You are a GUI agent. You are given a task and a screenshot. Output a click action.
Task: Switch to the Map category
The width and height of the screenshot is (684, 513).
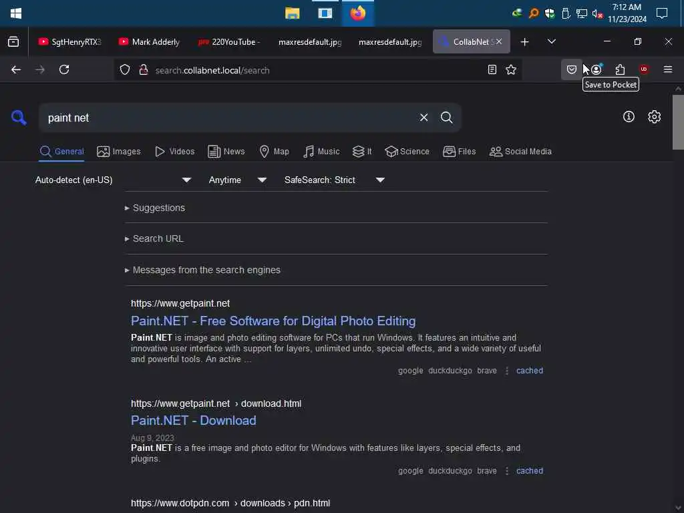pos(274,152)
